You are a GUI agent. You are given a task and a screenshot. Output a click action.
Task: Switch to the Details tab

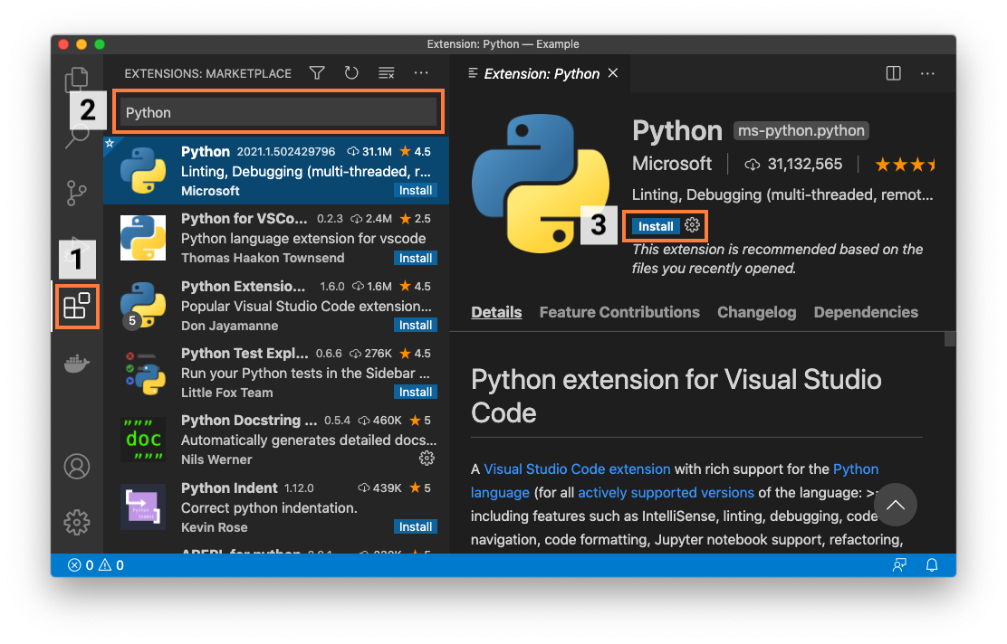coord(496,312)
